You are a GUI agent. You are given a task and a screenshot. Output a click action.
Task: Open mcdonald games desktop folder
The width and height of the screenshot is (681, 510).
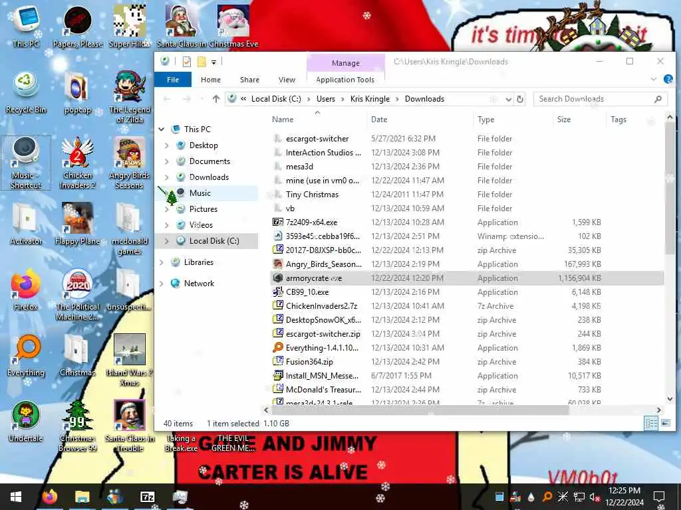[x=130, y=228]
